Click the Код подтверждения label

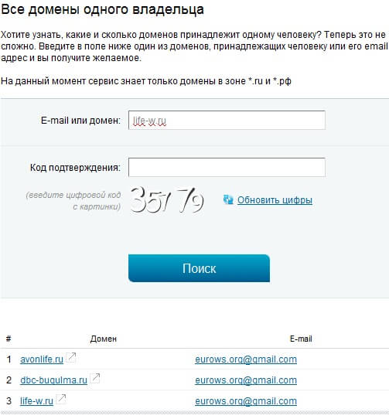click(75, 168)
